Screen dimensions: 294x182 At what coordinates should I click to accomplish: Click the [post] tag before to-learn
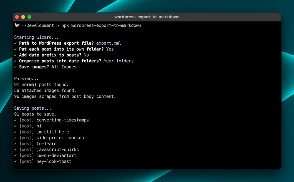(x=27, y=144)
